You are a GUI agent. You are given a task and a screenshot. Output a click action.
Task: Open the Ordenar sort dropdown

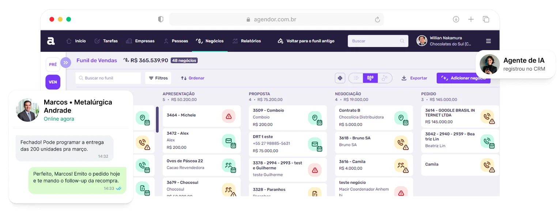193,78
